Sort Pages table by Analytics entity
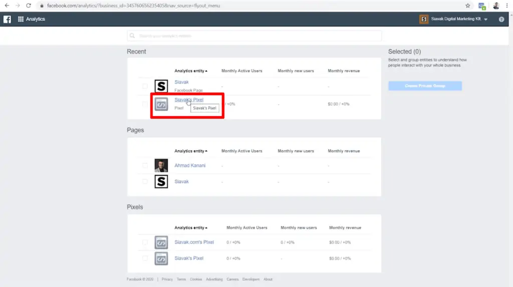This screenshot has height=287, width=513. point(191,151)
